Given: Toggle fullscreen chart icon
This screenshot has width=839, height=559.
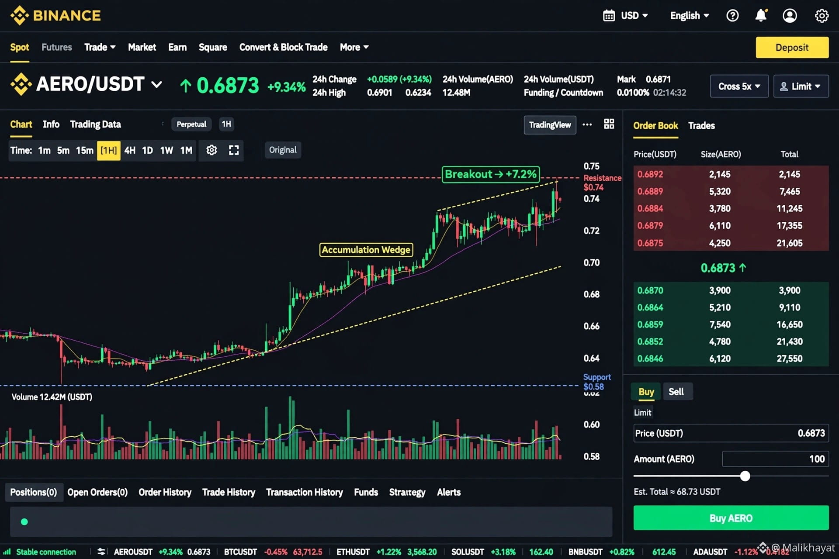Looking at the screenshot, I should click(234, 150).
